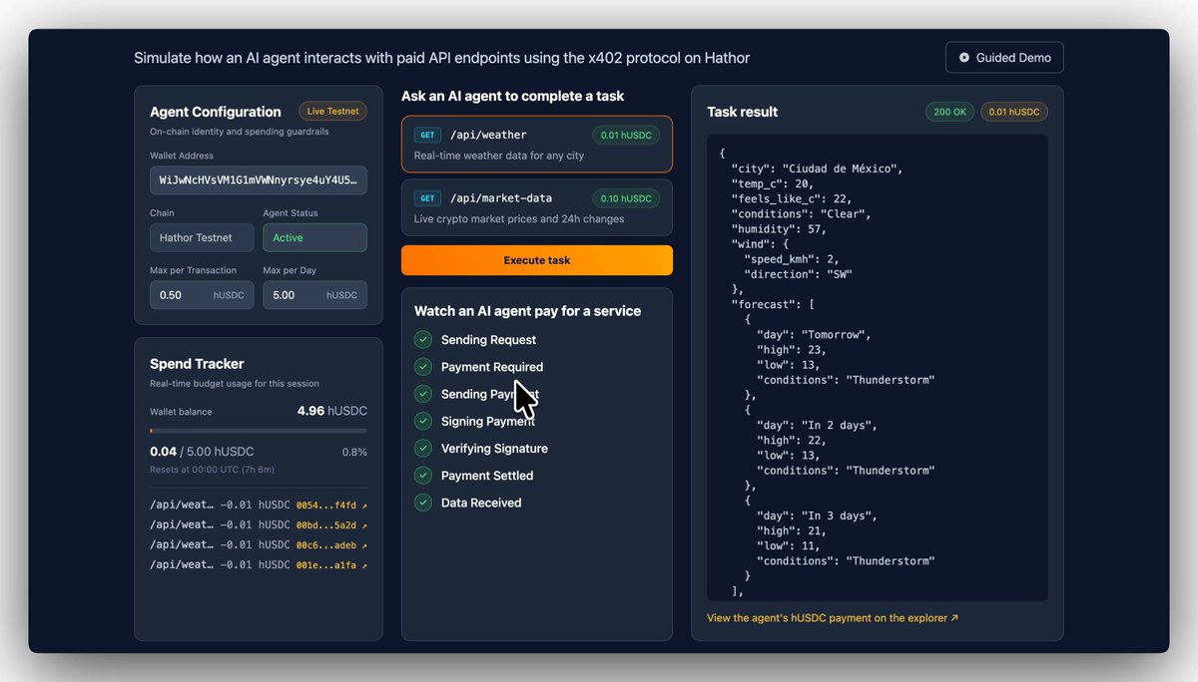Click the Signing Payment checkmark icon
1198x682 pixels.
423,422
